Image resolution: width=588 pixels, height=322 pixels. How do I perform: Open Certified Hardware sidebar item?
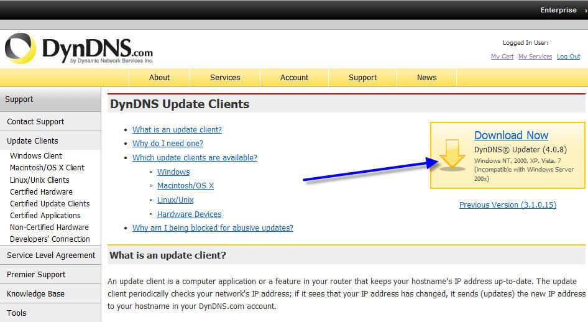tap(41, 192)
